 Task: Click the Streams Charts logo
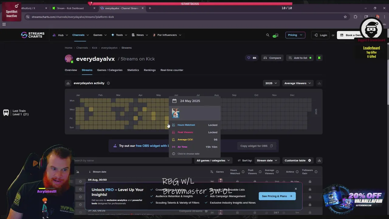click(x=33, y=35)
